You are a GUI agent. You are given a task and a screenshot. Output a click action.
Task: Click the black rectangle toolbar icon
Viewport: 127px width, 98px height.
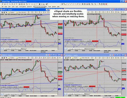click(39, 4)
